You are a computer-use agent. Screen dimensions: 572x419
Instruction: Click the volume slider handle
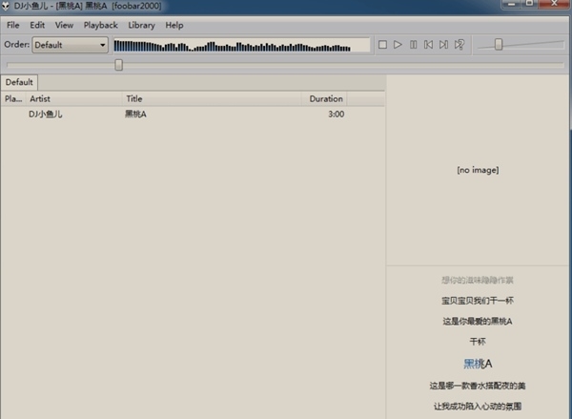(x=499, y=45)
